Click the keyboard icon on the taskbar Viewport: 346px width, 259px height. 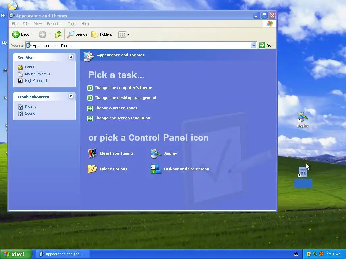tap(296, 254)
